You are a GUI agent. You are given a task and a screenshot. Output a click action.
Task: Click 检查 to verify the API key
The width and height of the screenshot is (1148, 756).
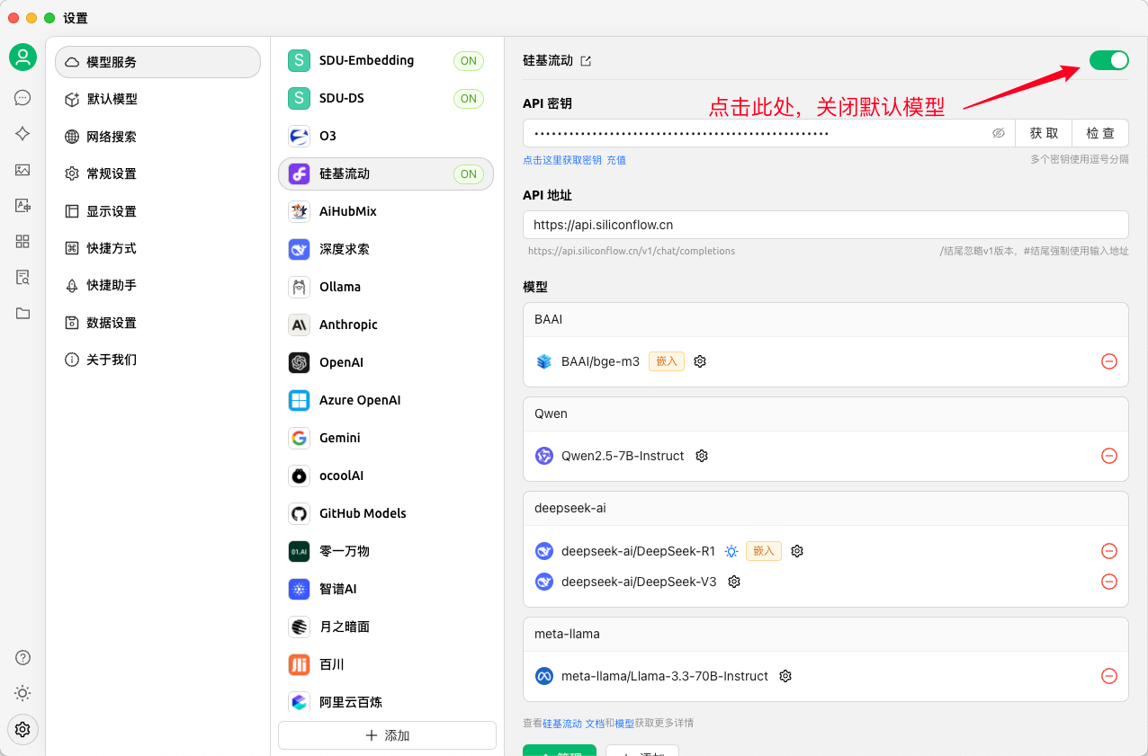tap(1100, 133)
